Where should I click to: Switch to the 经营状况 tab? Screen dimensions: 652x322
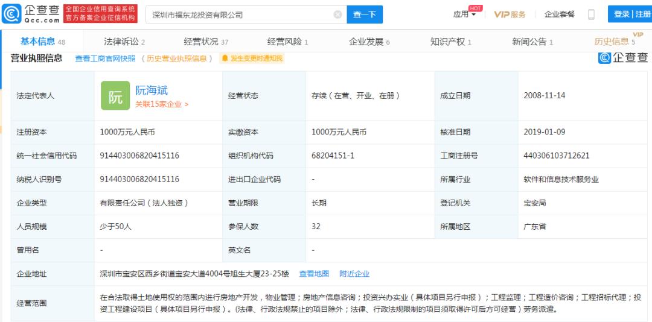pos(206,42)
